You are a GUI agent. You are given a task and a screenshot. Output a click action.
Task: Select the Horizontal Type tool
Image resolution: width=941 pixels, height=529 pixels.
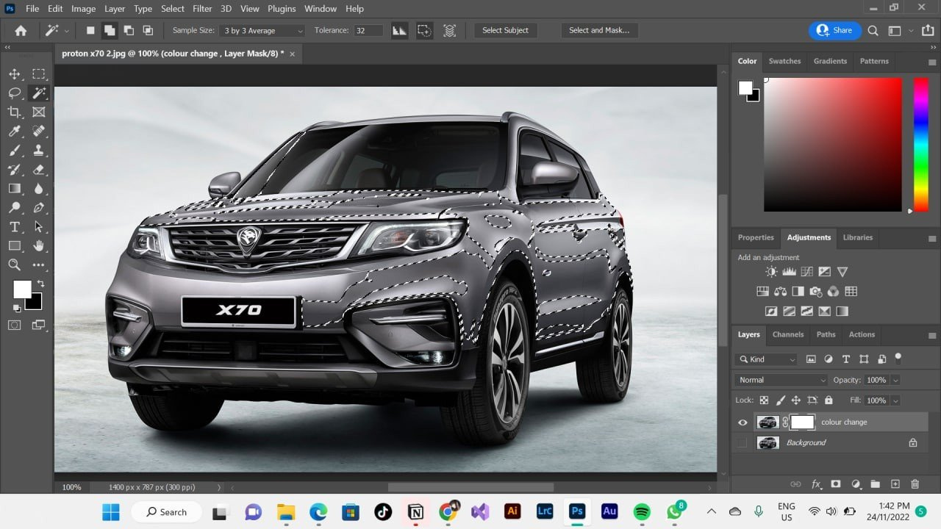tap(14, 227)
